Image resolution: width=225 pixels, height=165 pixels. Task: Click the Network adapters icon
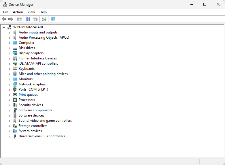coord(15,84)
